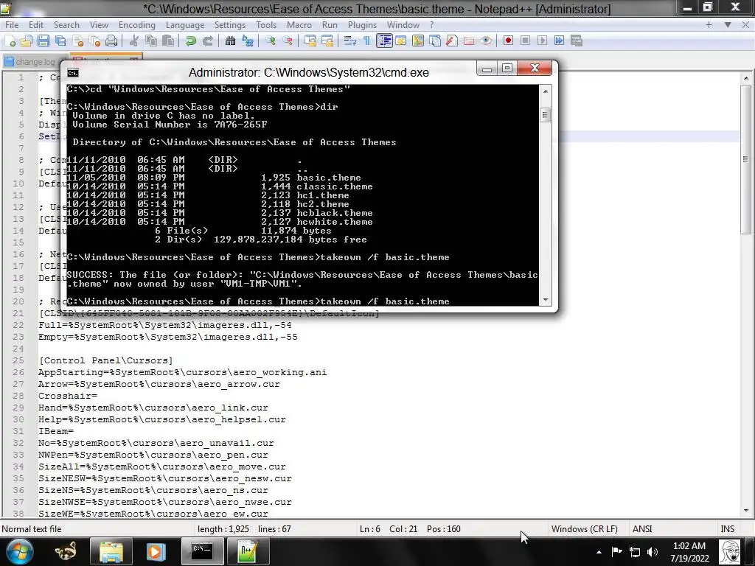The width and height of the screenshot is (755, 566).
Task: Toggle synchronize vertical scrolling
Action: pyautogui.click(x=310, y=41)
